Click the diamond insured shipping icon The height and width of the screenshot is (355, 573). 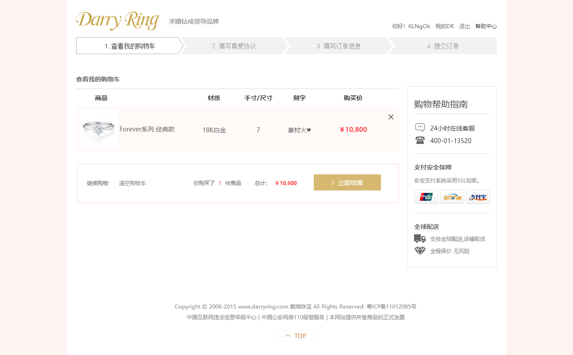click(x=420, y=251)
